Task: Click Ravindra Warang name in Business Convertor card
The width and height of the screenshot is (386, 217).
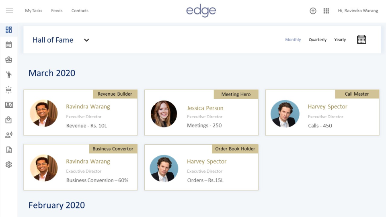Action: [88, 162]
